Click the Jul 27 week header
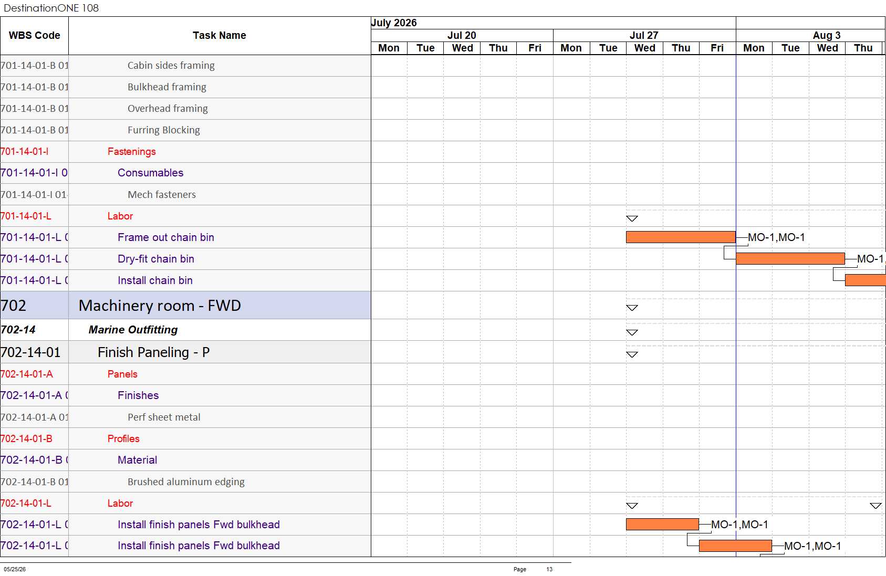This screenshot has width=886, height=576. (x=644, y=35)
